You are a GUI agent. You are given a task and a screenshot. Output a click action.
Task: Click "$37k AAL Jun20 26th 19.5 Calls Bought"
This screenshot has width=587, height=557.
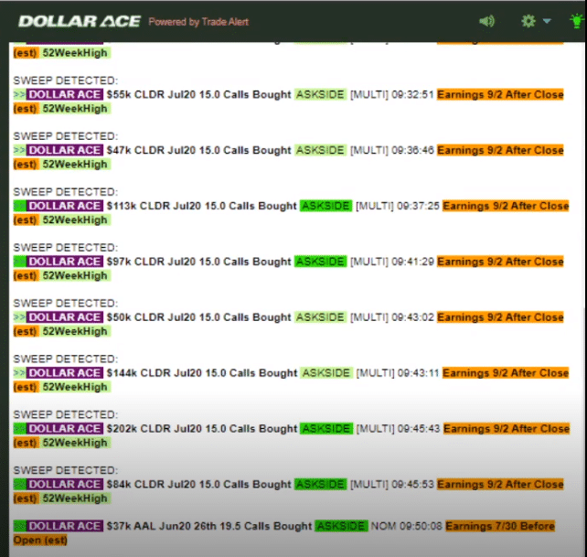pos(208,526)
